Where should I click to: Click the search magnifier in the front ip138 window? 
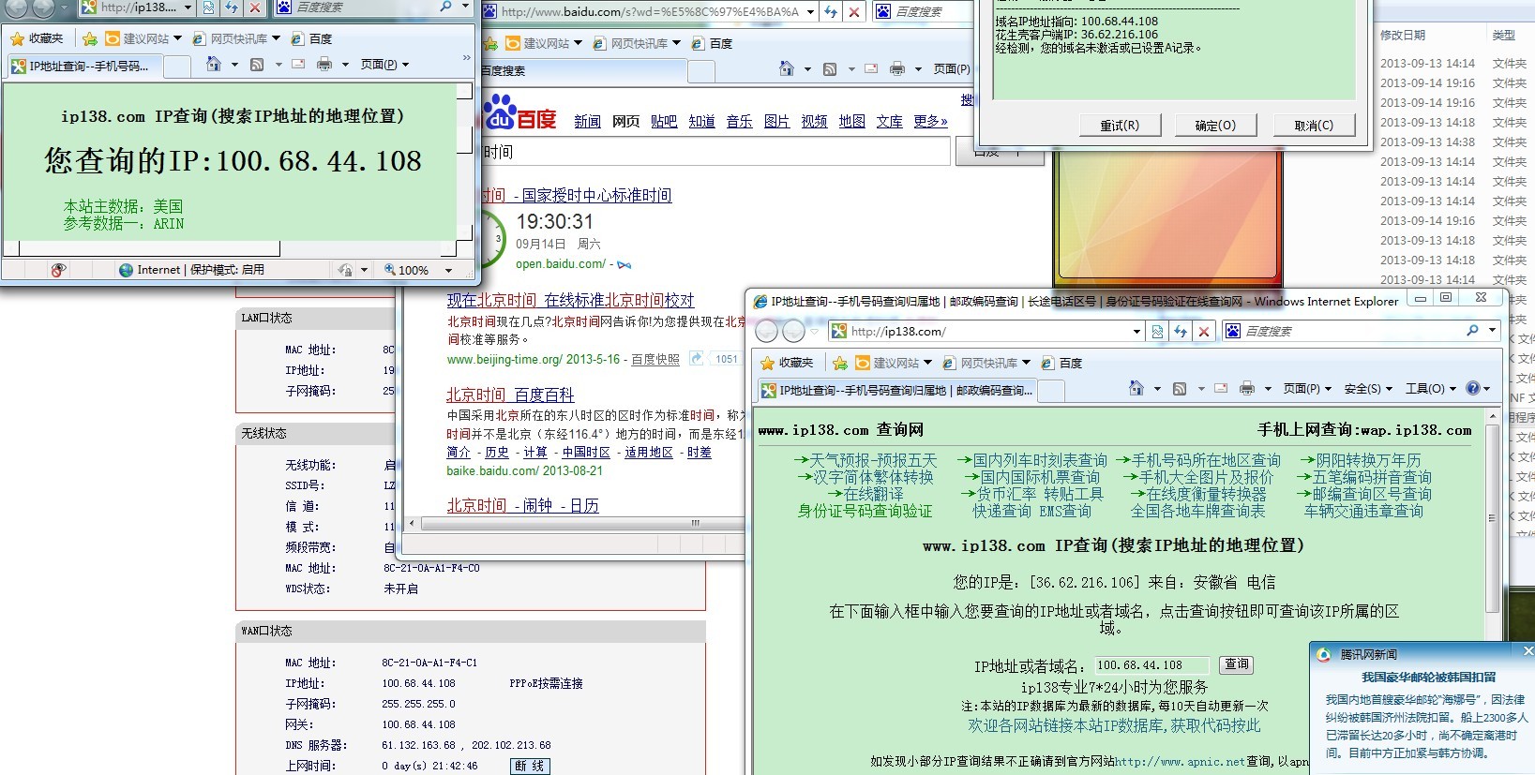pos(1472,331)
